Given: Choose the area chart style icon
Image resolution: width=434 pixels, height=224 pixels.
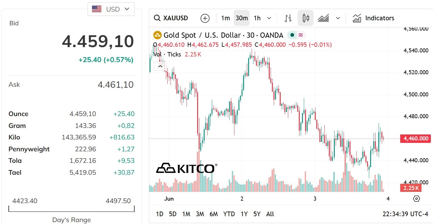Looking at the screenshot, I should point(323,18).
